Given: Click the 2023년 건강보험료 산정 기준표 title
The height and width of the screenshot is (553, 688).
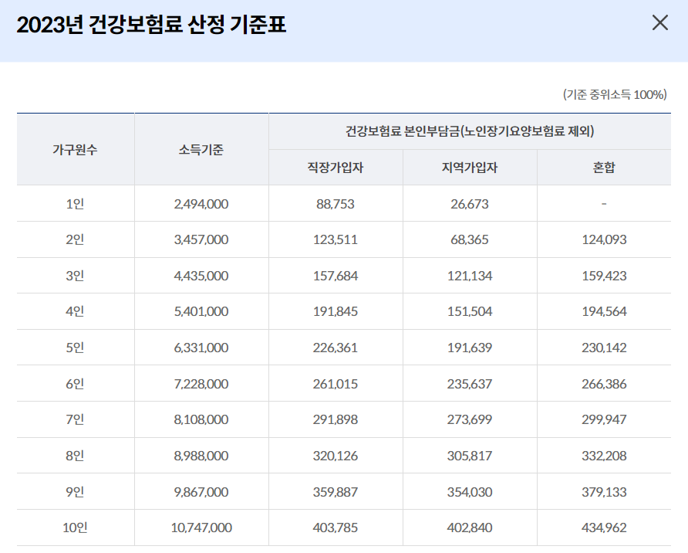Looking at the screenshot, I should [151, 25].
